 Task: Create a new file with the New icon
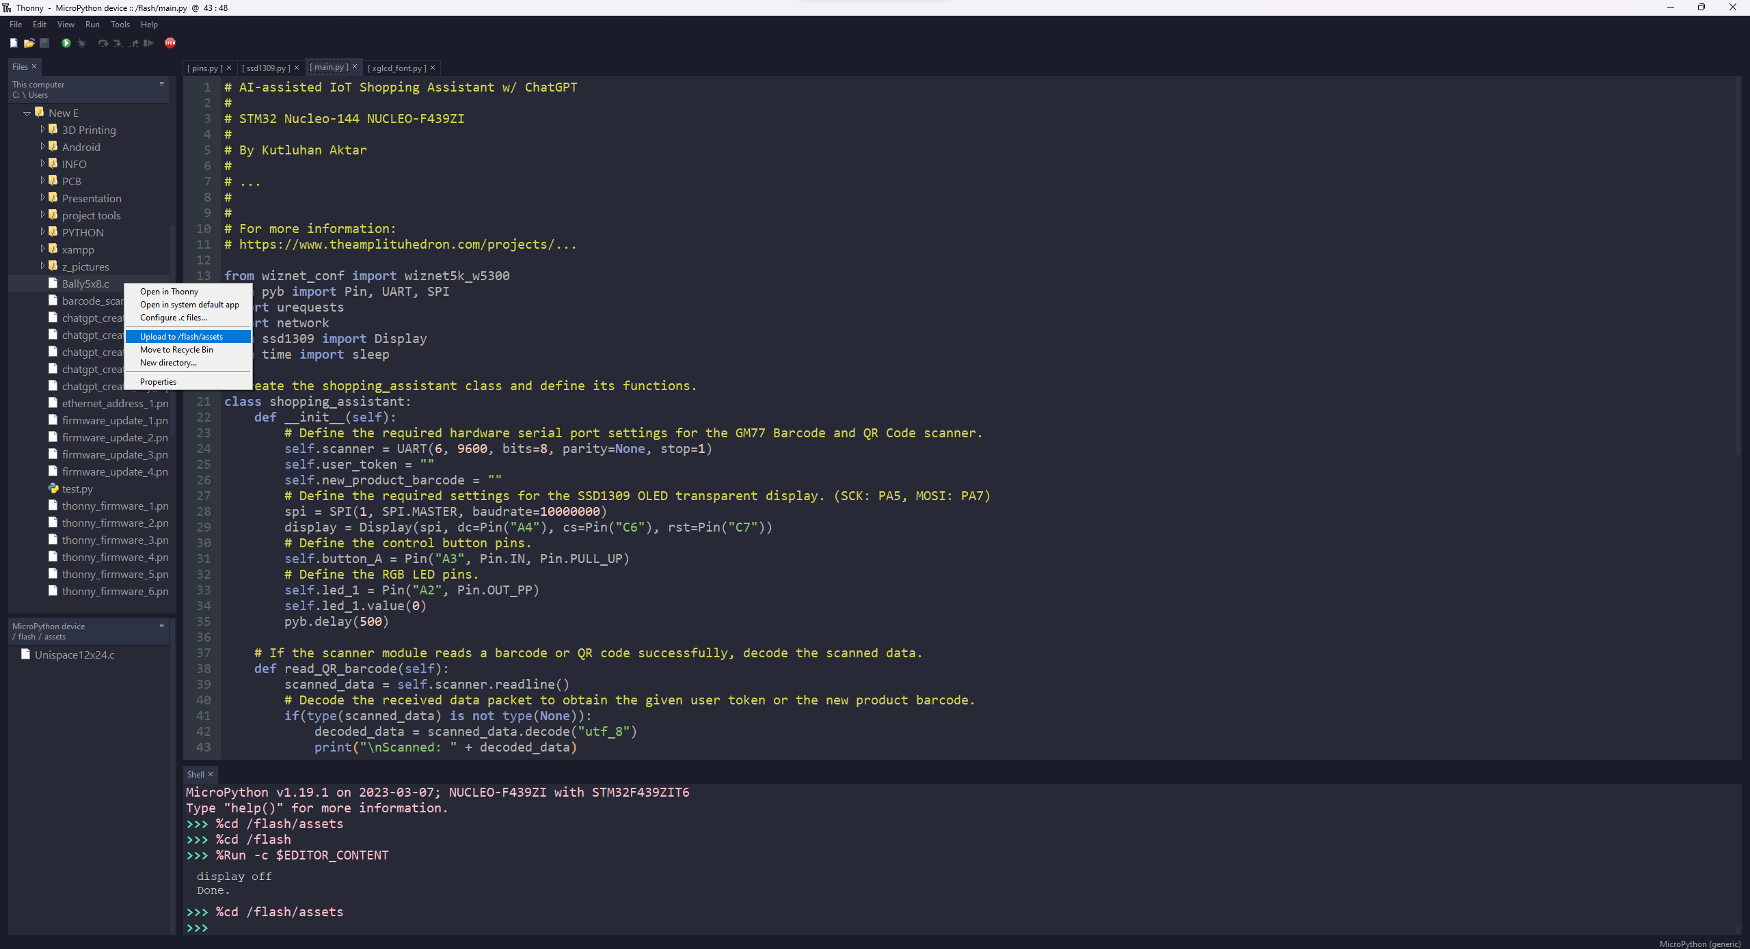pyautogui.click(x=14, y=43)
